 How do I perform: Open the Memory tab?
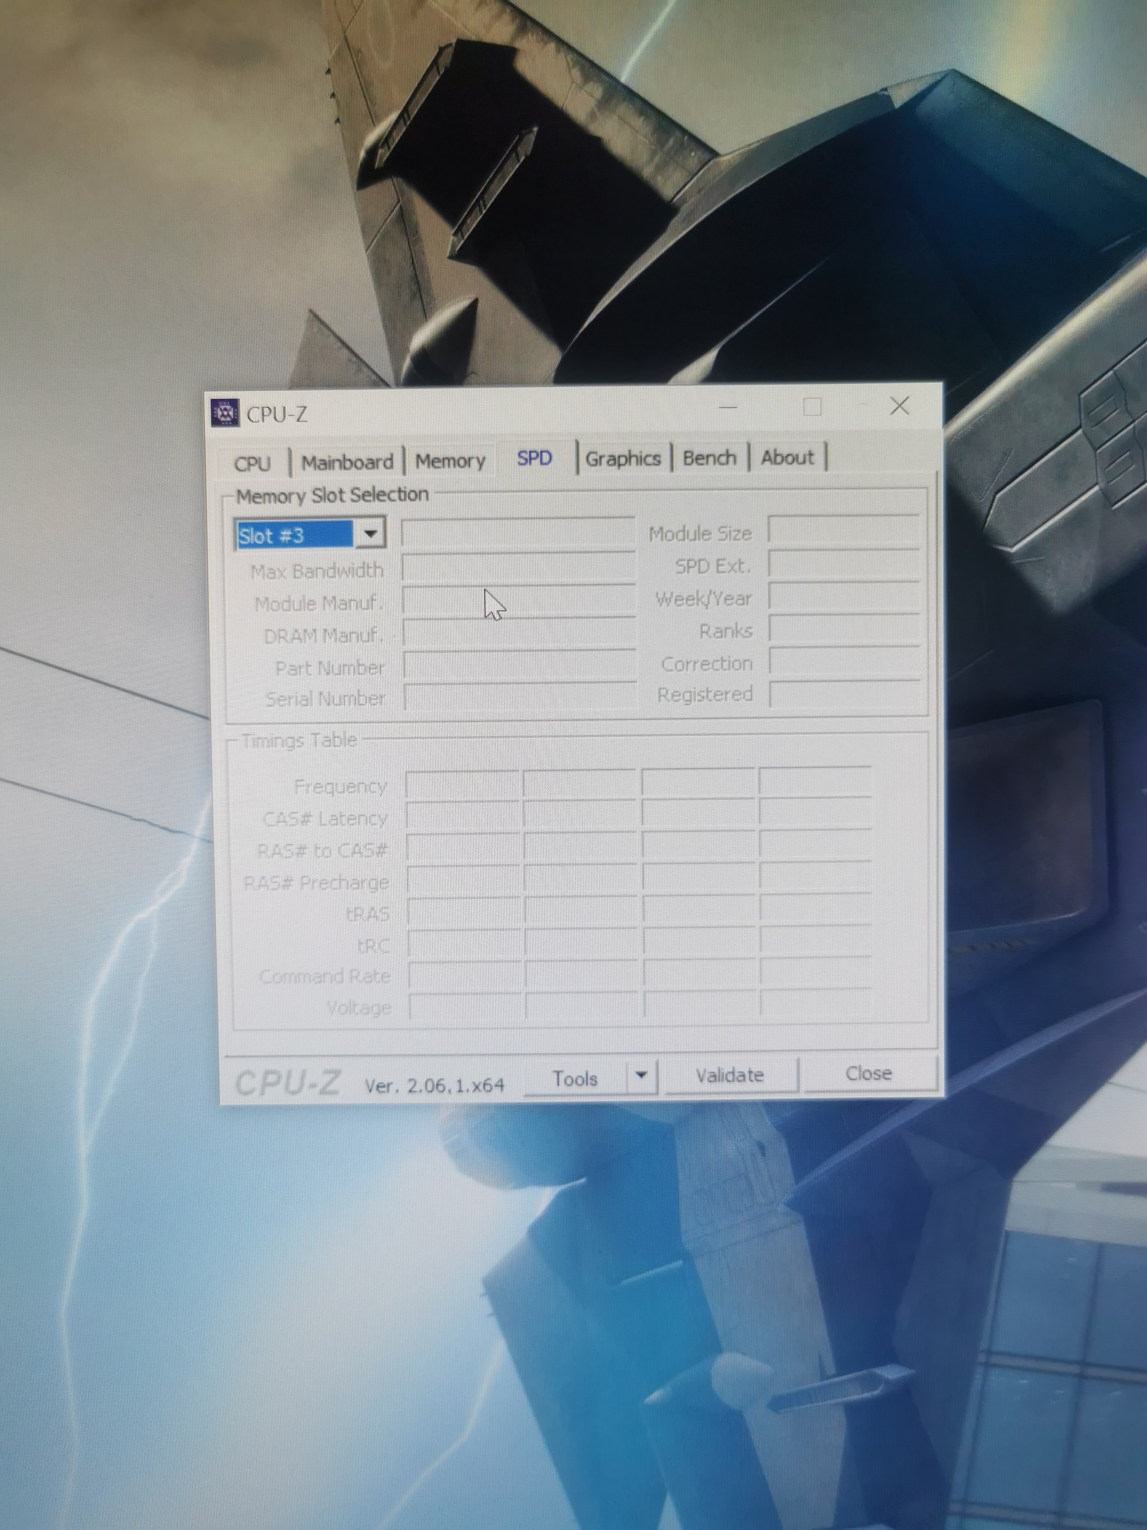pos(450,461)
